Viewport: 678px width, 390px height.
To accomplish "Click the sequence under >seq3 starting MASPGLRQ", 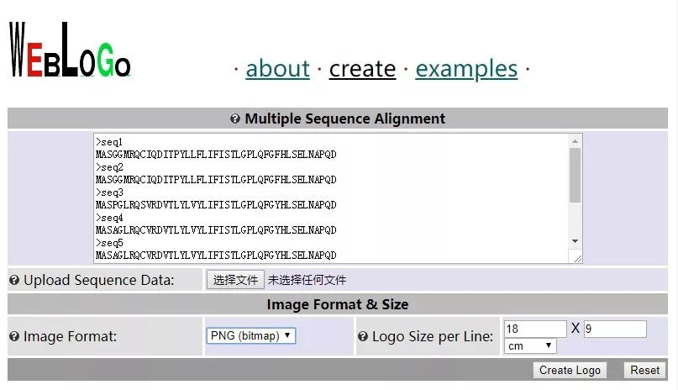I will pos(216,204).
